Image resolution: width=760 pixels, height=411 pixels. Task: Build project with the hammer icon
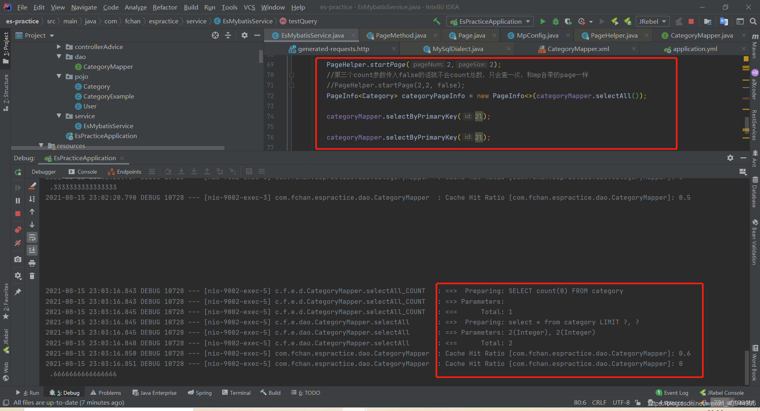click(x=437, y=21)
